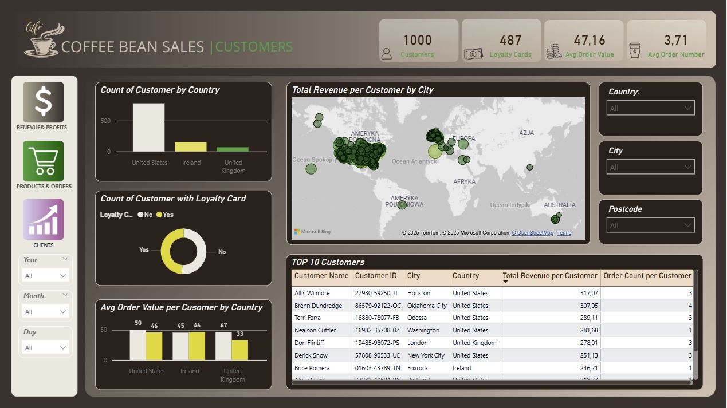Image resolution: width=727 pixels, height=408 pixels.
Task: Open the Revenue & Profits dollar icon page
Action: pos(44,102)
